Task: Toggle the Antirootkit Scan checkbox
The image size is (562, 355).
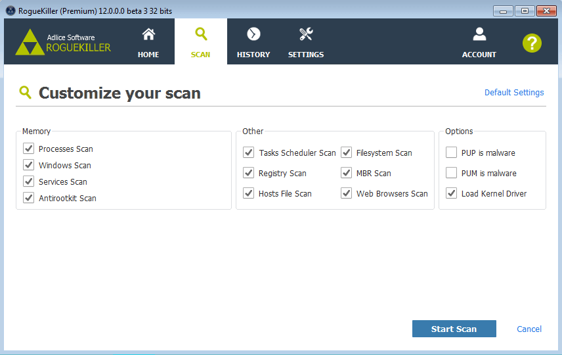Action: (x=28, y=198)
